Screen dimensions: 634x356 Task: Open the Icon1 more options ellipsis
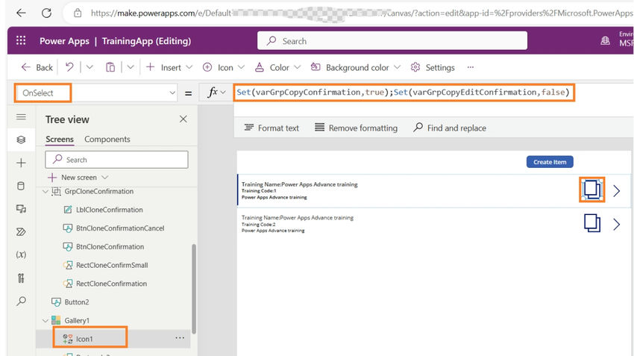[x=180, y=338]
